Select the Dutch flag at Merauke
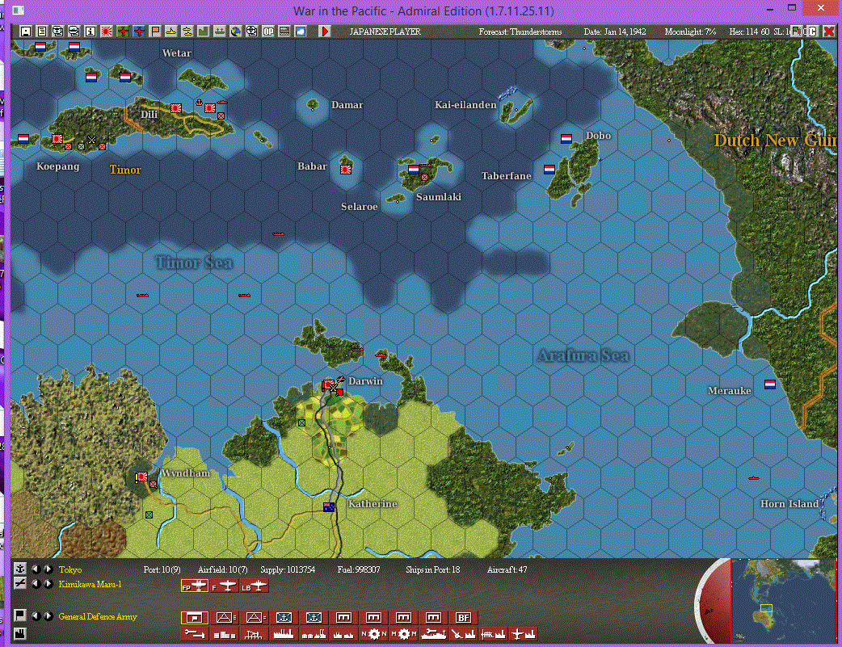Screen dimensions: 842x647 tap(770, 384)
